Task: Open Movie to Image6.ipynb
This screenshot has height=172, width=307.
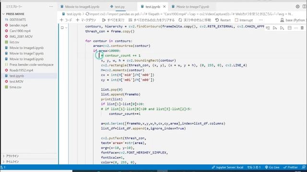Action: (26, 48)
